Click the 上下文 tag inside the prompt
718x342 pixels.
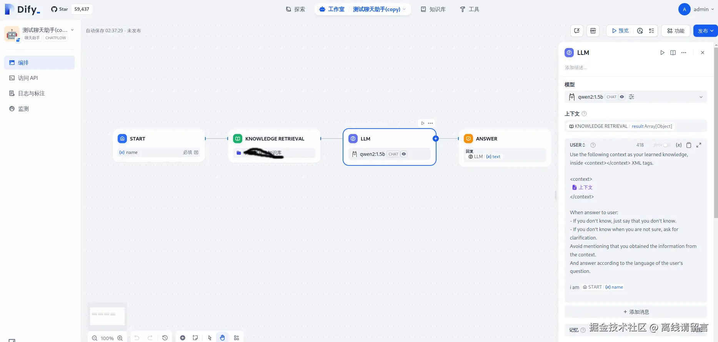[582, 187]
